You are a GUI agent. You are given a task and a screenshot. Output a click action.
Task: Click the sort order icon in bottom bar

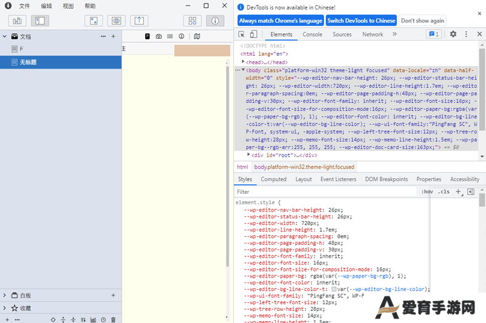(x=83, y=320)
